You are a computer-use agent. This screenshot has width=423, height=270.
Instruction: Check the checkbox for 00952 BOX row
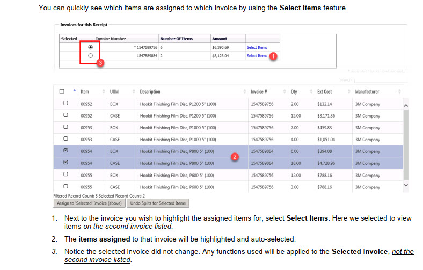point(66,102)
